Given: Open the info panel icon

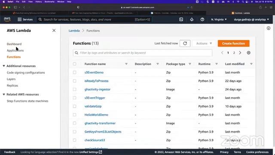Looking at the screenshot, I should tap(268, 28).
